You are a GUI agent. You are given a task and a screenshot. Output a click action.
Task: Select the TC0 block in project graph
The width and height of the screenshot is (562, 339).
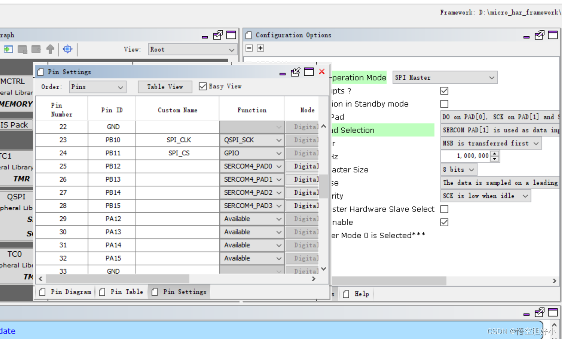tap(16, 265)
